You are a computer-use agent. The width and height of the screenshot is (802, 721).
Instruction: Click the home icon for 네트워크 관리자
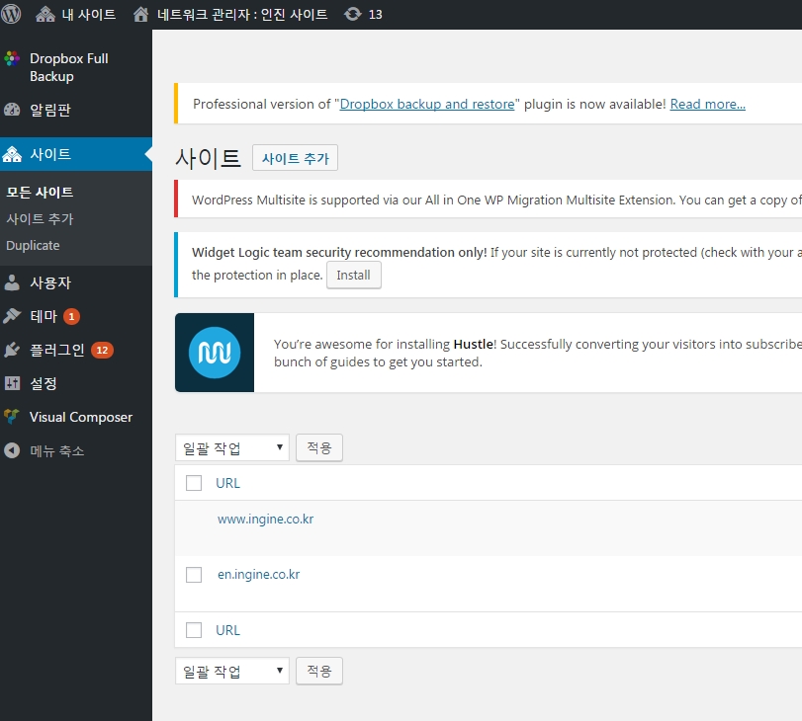pyautogui.click(x=141, y=14)
